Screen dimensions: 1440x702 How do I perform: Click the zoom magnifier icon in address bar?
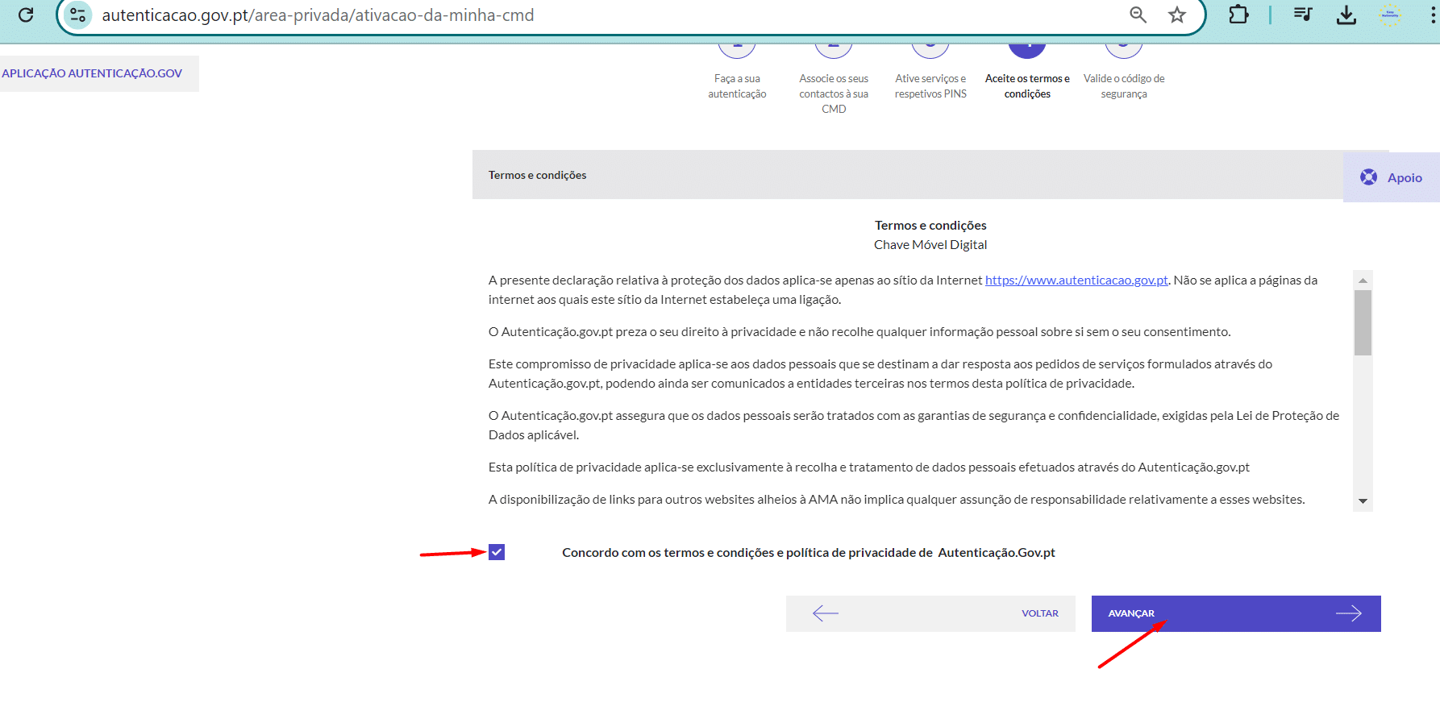pyautogui.click(x=1138, y=15)
